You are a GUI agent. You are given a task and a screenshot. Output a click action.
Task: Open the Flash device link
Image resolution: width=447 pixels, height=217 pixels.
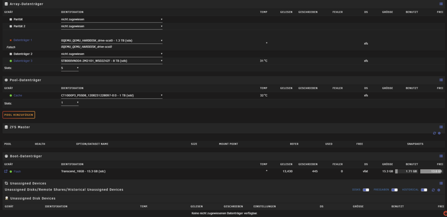tap(17, 172)
